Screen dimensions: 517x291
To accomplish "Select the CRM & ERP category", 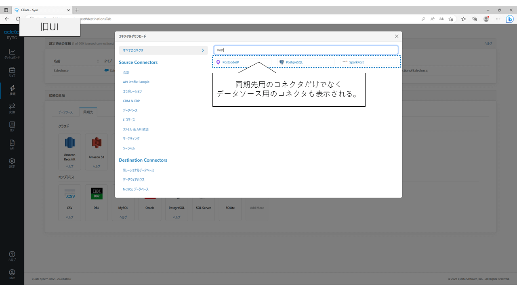I will pyautogui.click(x=131, y=101).
